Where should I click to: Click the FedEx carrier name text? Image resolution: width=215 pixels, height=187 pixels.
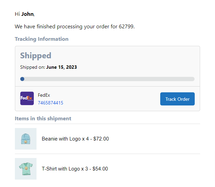click(44, 95)
